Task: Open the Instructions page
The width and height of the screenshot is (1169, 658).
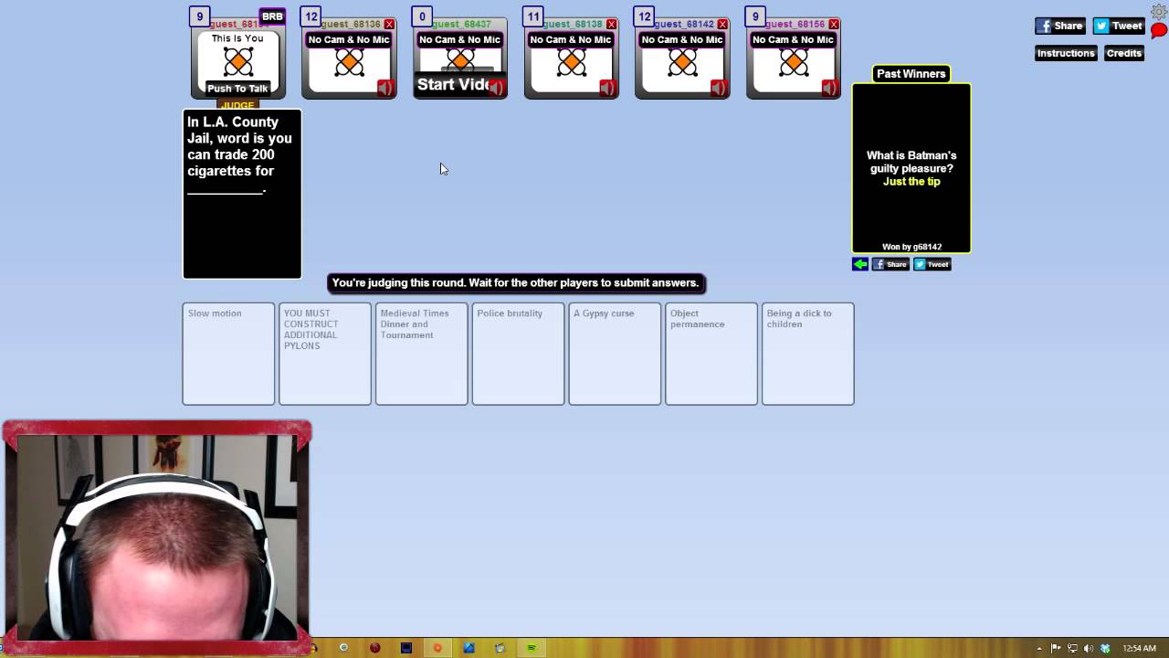Action: (1066, 53)
